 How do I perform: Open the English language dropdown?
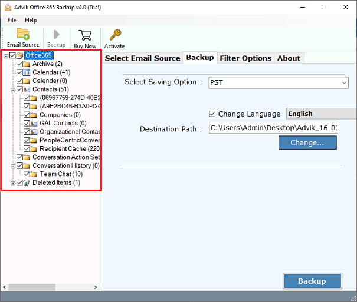[321, 114]
